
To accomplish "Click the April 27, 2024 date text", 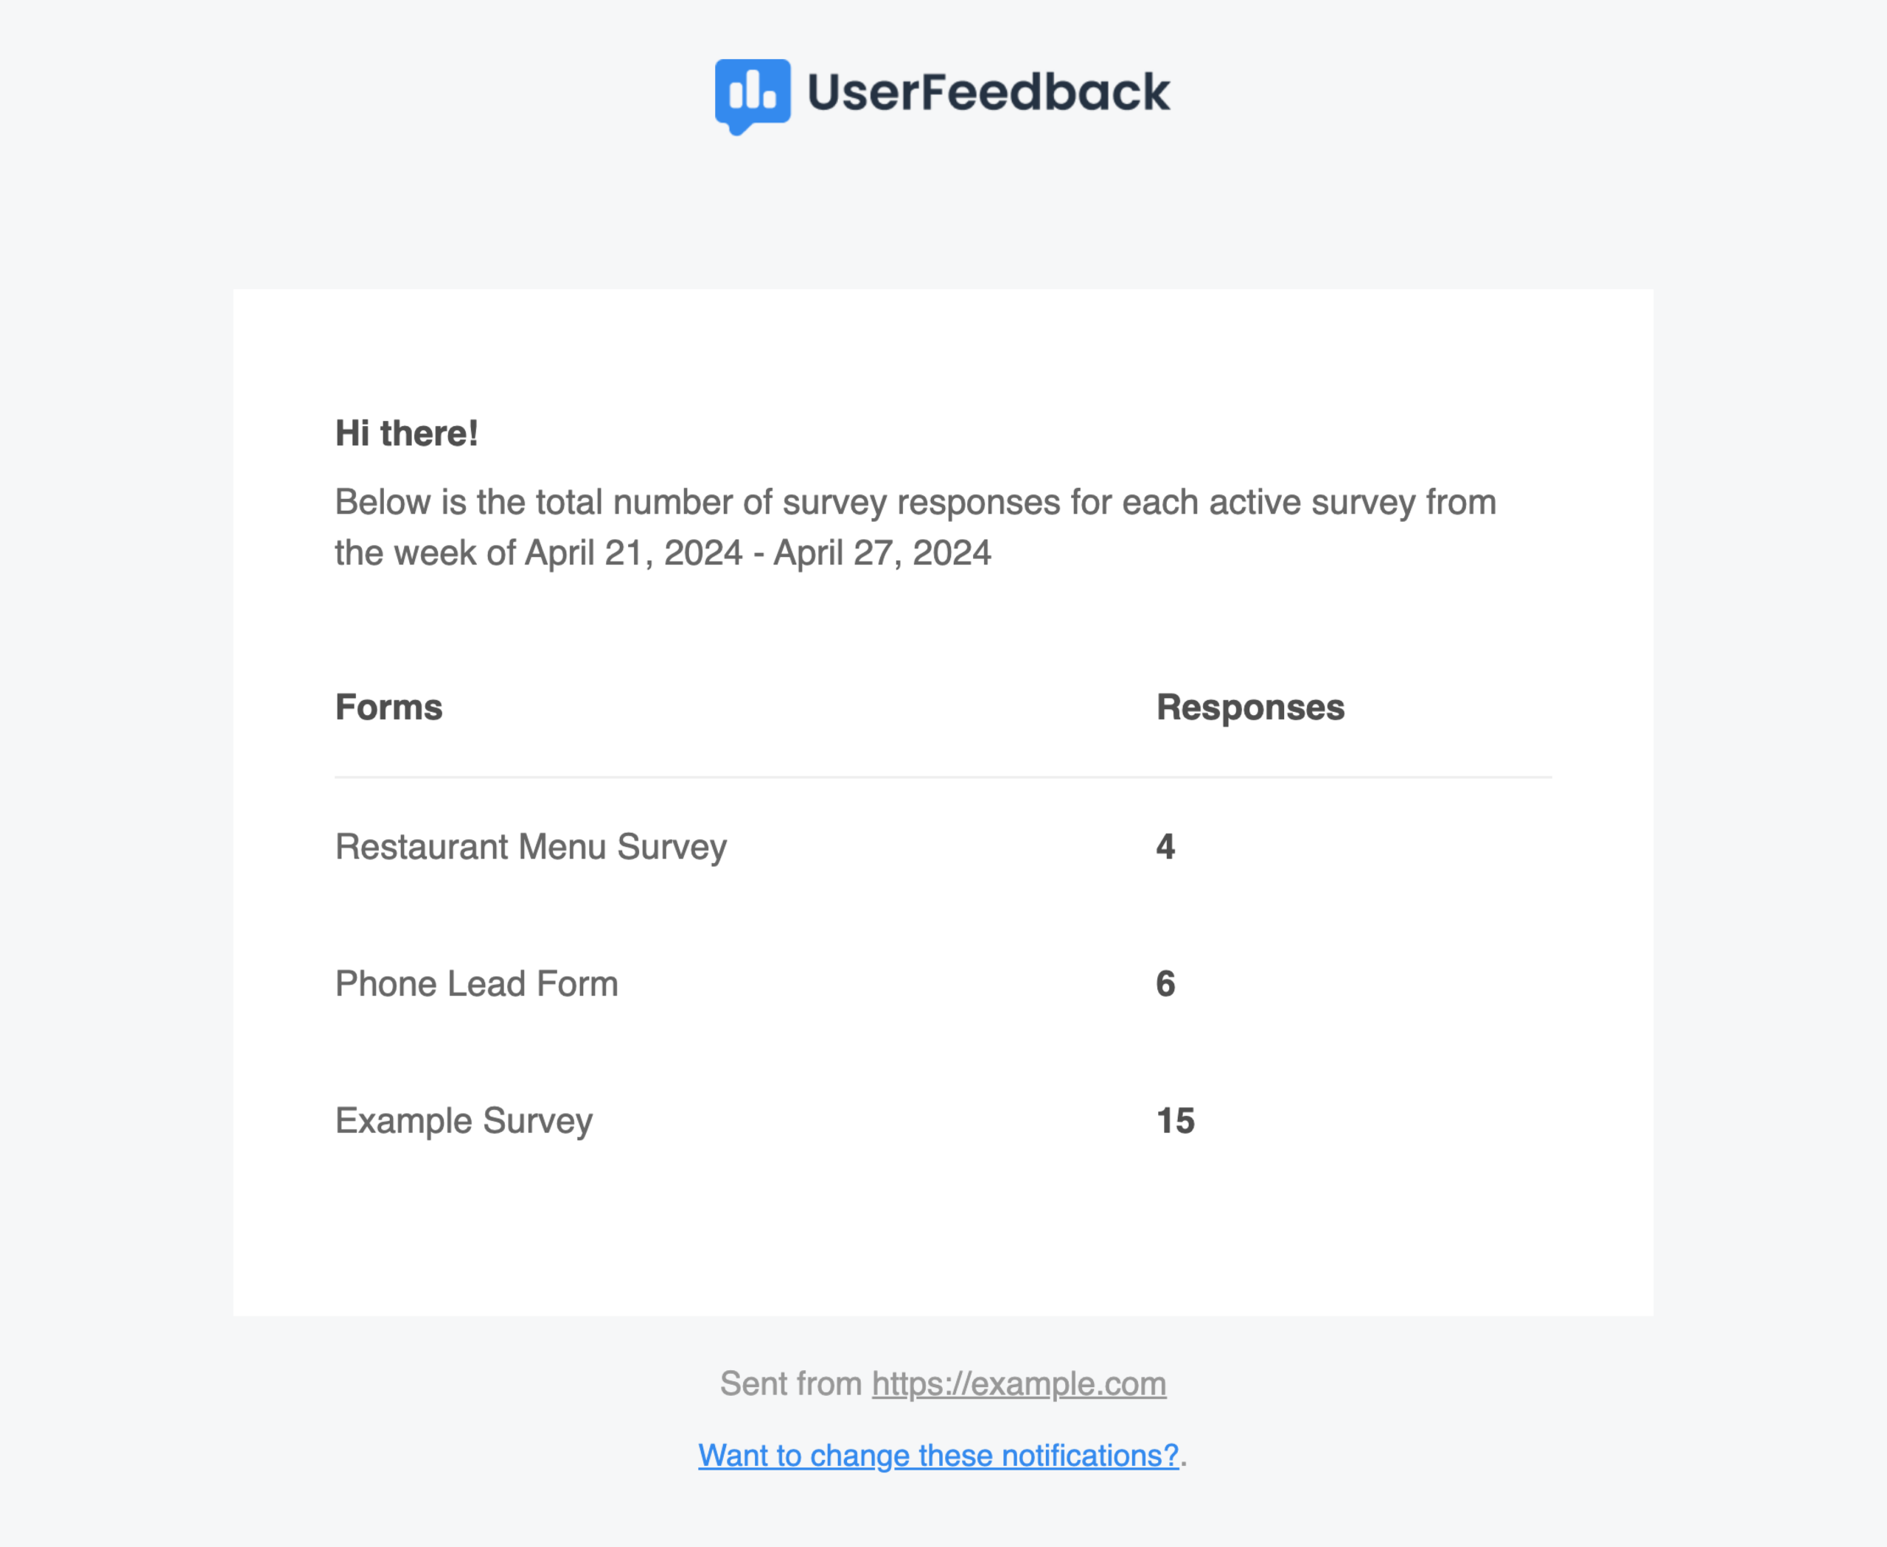I will pyautogui.click(x=882, y=554).
